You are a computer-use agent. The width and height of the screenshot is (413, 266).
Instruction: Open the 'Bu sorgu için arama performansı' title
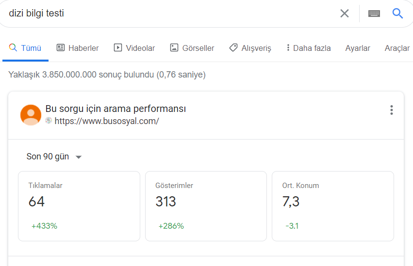[x=116, y=109]
